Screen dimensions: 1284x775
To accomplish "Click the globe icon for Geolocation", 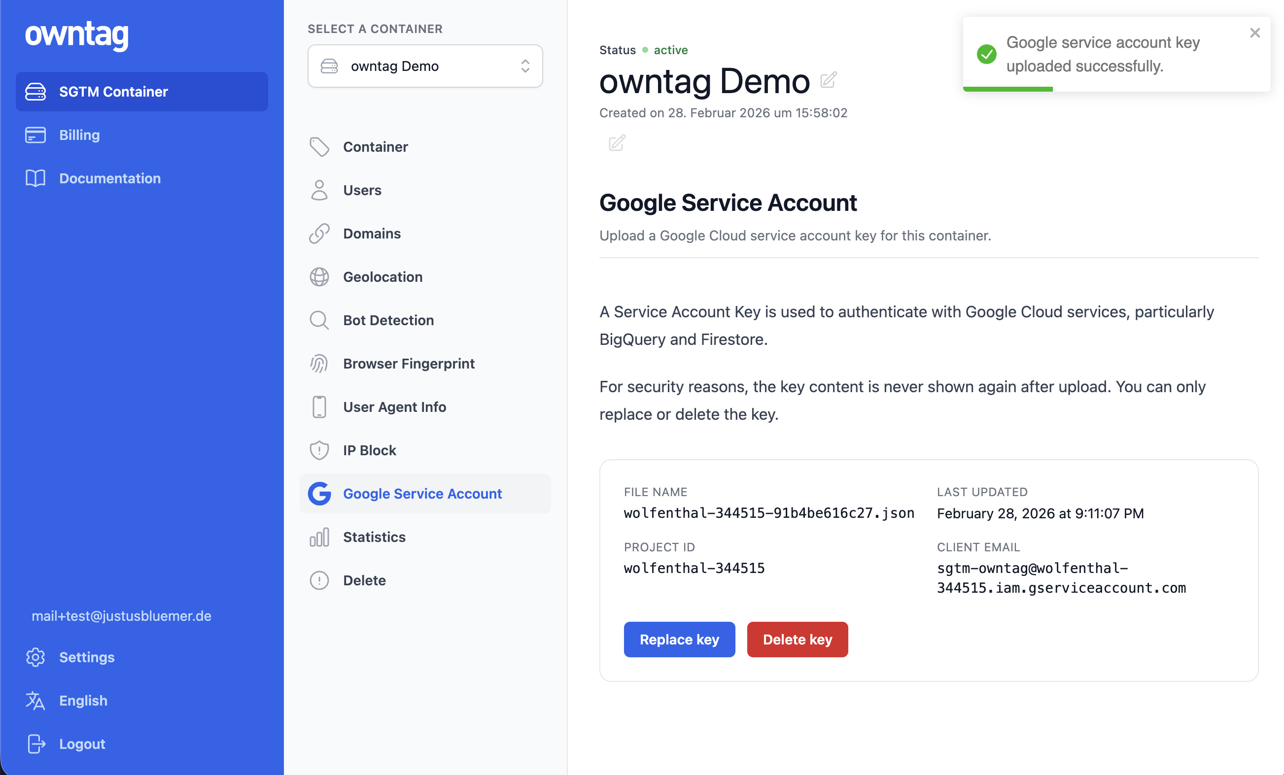I will 319,277.
